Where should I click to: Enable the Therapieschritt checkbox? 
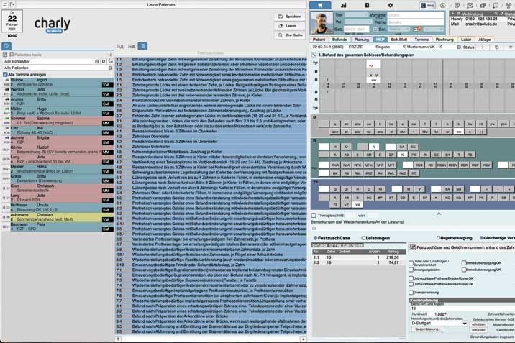314,215
